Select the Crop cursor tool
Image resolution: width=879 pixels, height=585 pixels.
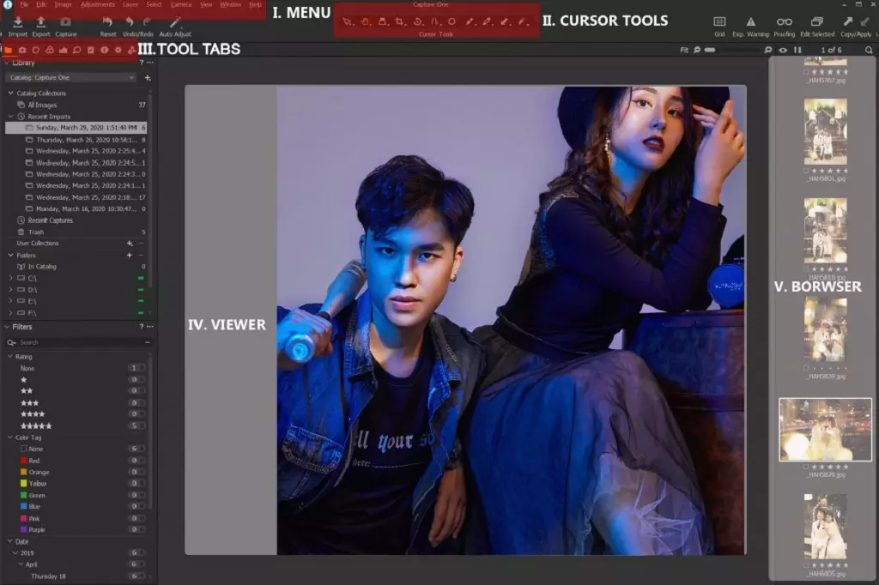tap(400, 21)
